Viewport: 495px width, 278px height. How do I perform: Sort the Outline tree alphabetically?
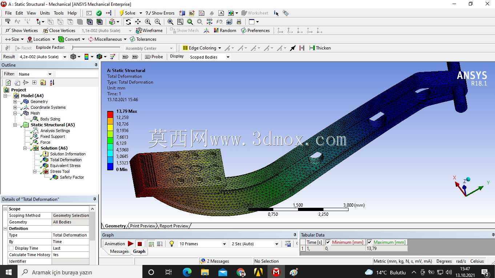point(52,83)
